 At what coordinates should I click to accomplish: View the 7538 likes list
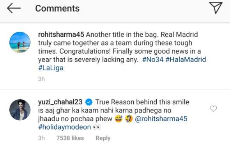[70, 138]
